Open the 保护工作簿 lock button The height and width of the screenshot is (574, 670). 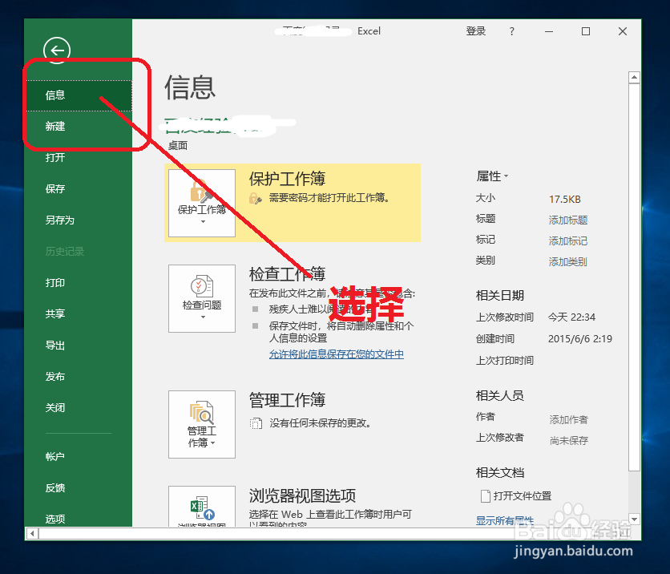[x=202, y=203]
